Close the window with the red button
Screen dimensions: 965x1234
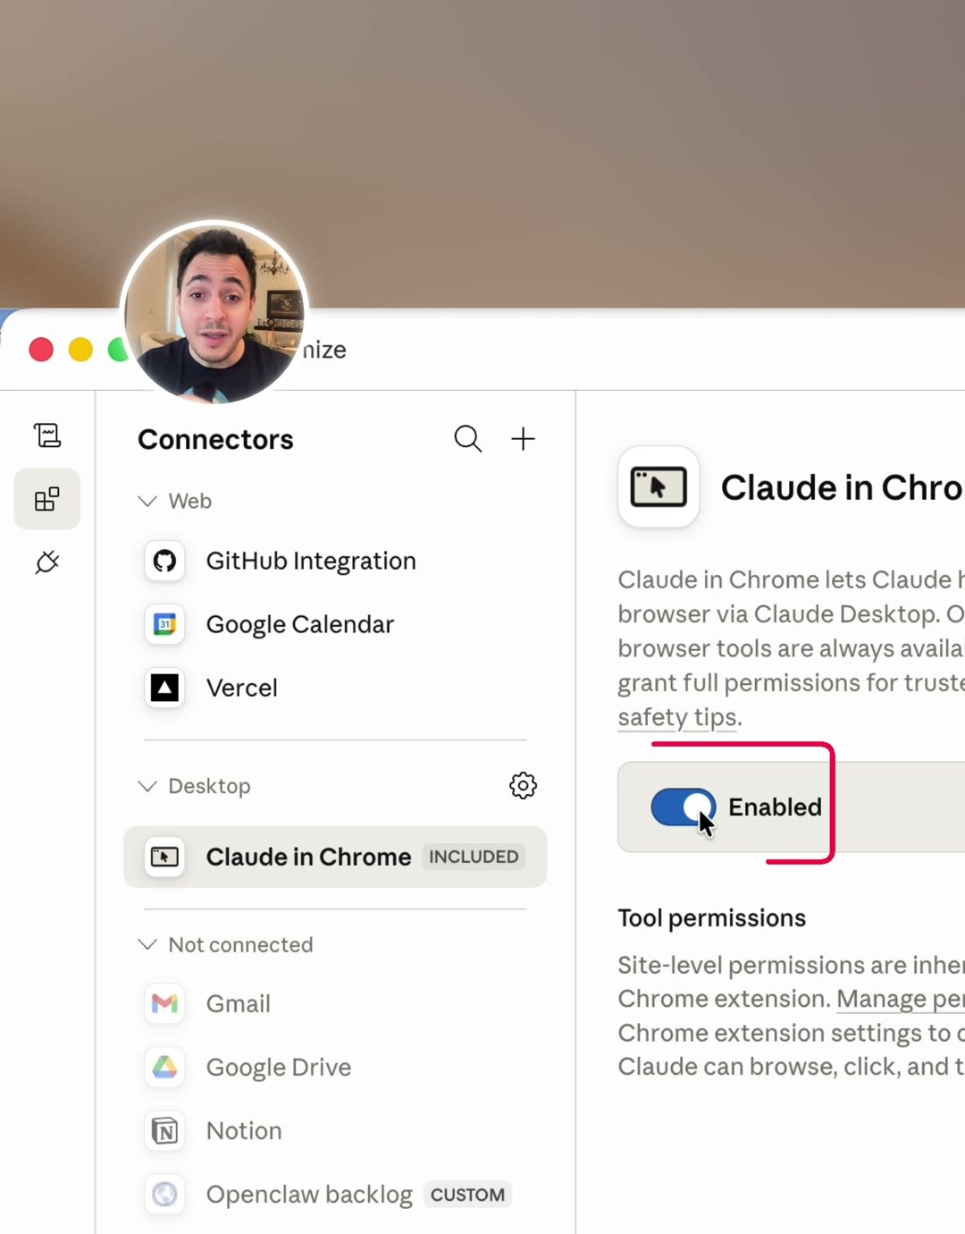coord(41,349)
